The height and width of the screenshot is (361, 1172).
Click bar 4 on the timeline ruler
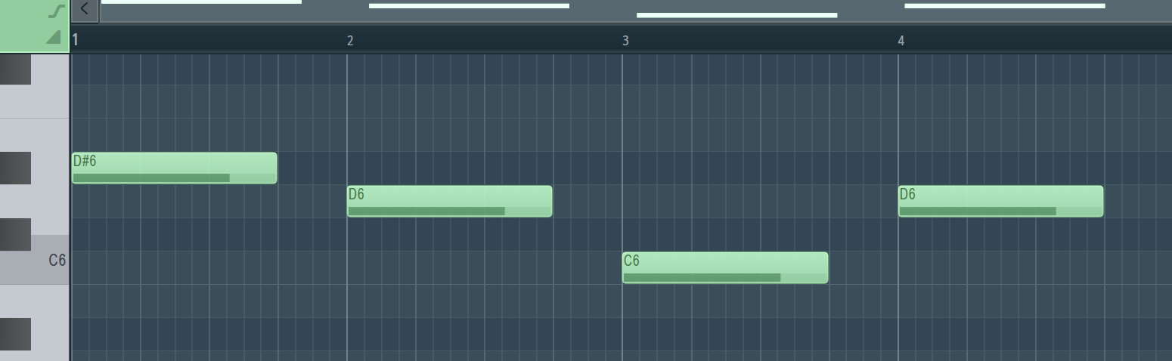(901, 41)
